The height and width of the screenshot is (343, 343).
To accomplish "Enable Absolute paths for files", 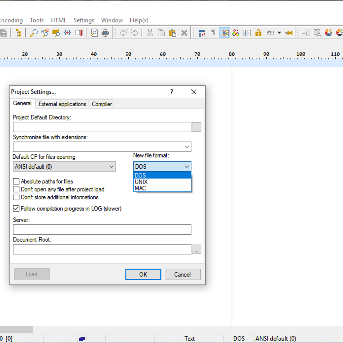I will tap(16, 181).
